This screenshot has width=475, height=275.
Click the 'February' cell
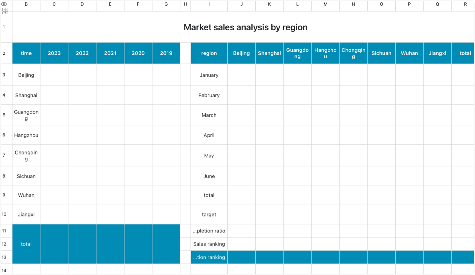click(209, 95)
